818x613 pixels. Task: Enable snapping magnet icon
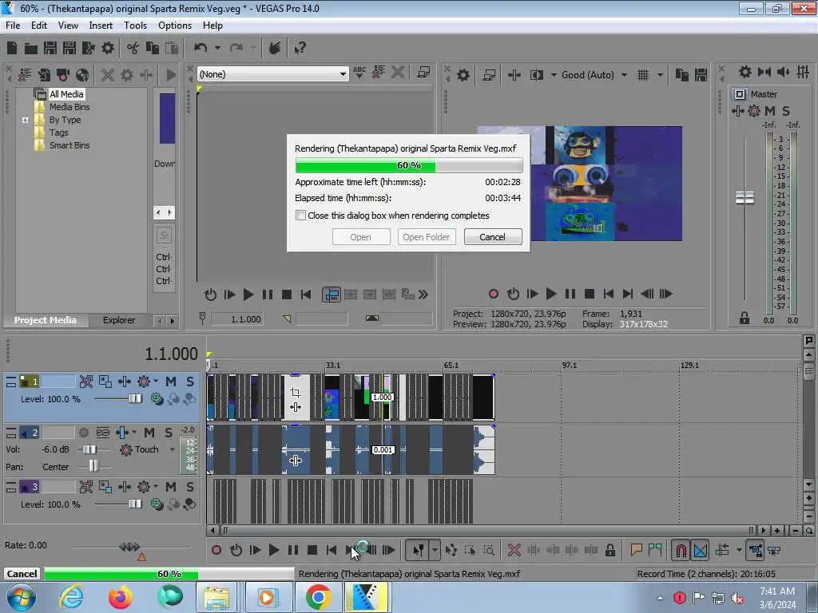coord(681,550)
